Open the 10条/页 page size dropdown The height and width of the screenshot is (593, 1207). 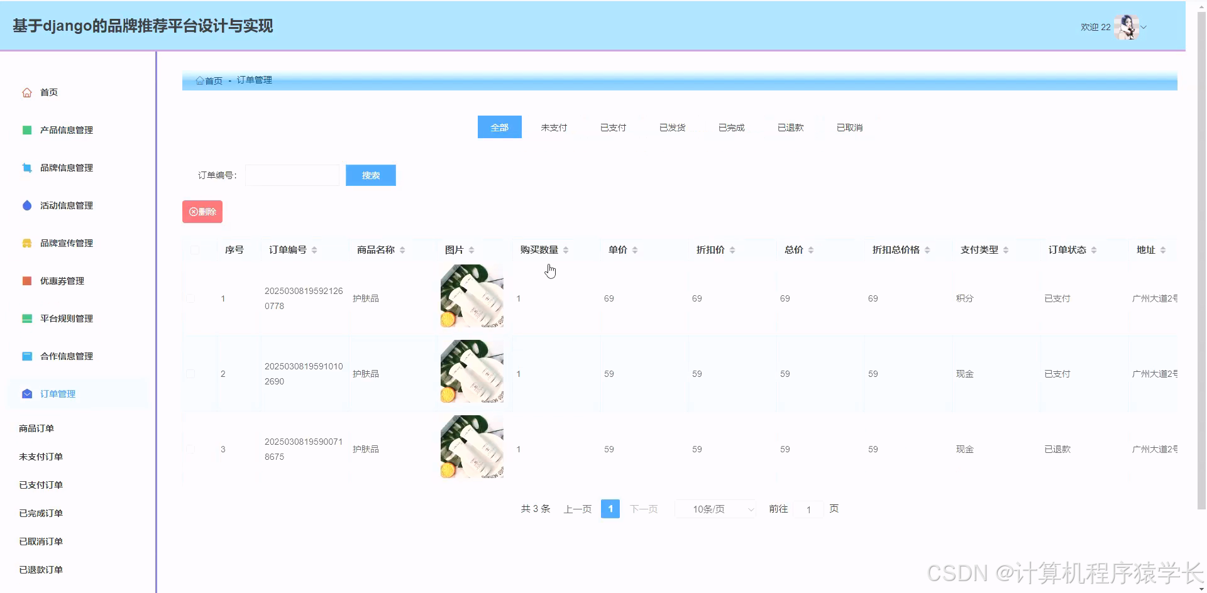pos(715,509)
